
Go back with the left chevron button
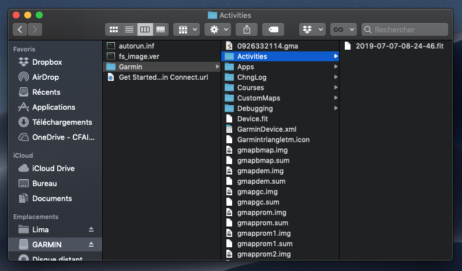click(20, 29)
